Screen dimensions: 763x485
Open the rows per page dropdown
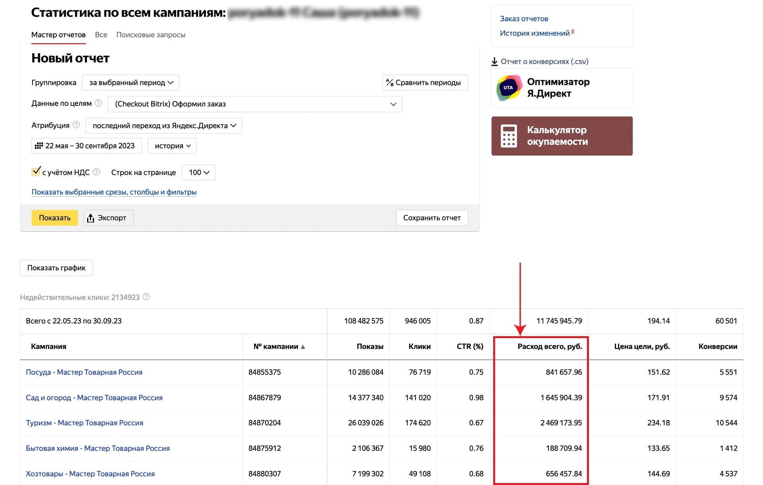coord(198,172)
